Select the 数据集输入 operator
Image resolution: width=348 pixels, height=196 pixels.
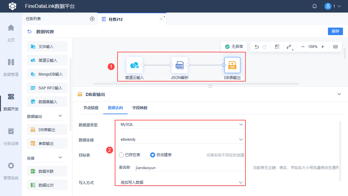47,102
